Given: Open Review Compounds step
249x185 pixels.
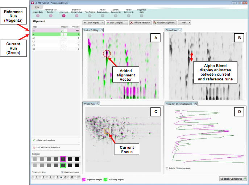Looking at the screenshot, I should click(x=129, y=16).
